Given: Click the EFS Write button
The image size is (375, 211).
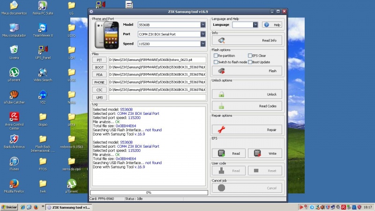Looking at the screenshot, I should [265, 153].
